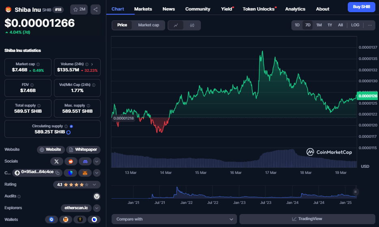Click the blue shield icon beside the contract
The width and height of the screenshot is (379, 227).
(x=70, y=173)
